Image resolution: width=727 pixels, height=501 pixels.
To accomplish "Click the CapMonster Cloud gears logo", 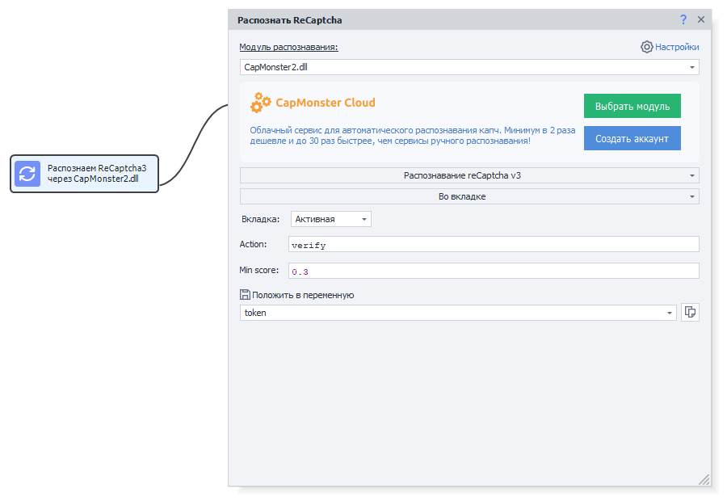I will 260,103.
